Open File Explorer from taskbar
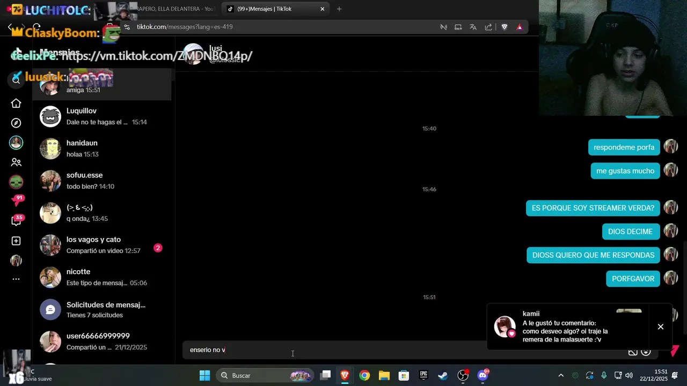687x386 pixels. 384,375
